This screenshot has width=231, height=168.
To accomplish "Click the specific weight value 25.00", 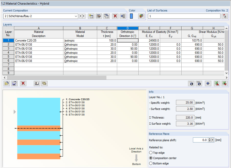I will click(185, 102).
